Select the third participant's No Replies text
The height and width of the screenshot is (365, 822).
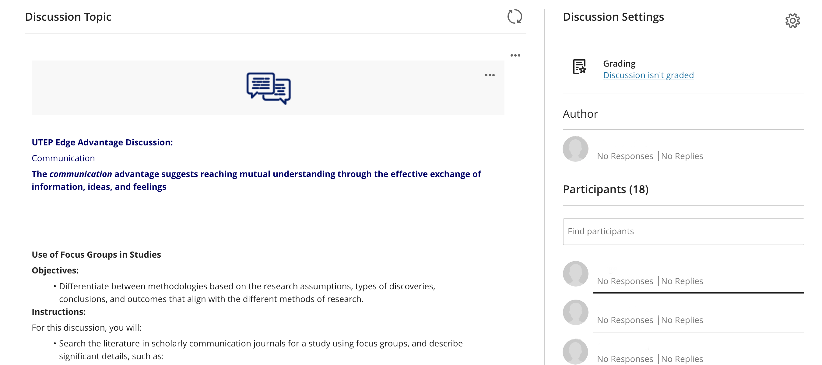click(682, 359)
